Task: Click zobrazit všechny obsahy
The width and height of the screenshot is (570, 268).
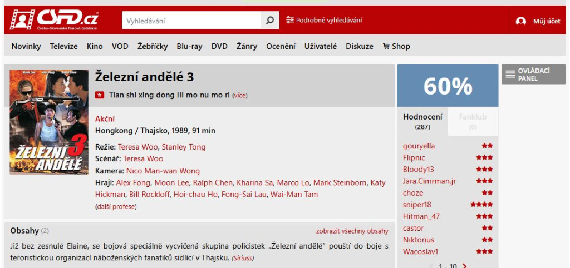Action: [352, 231]
